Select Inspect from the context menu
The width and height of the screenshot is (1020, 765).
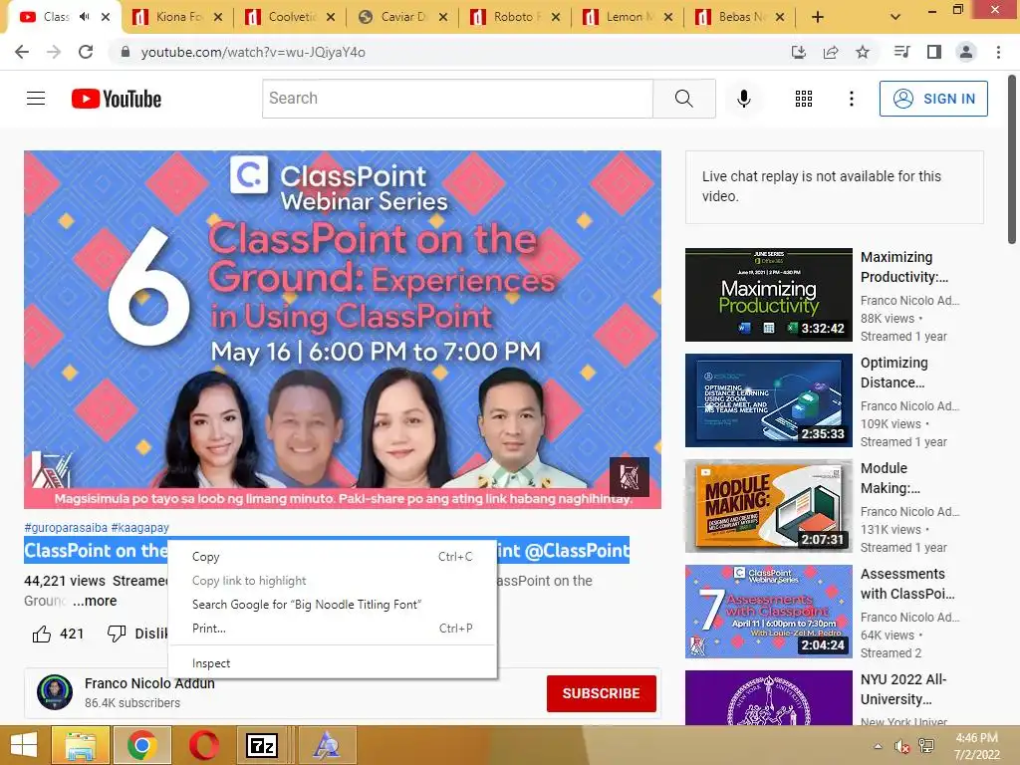click(x=333, y=662)
